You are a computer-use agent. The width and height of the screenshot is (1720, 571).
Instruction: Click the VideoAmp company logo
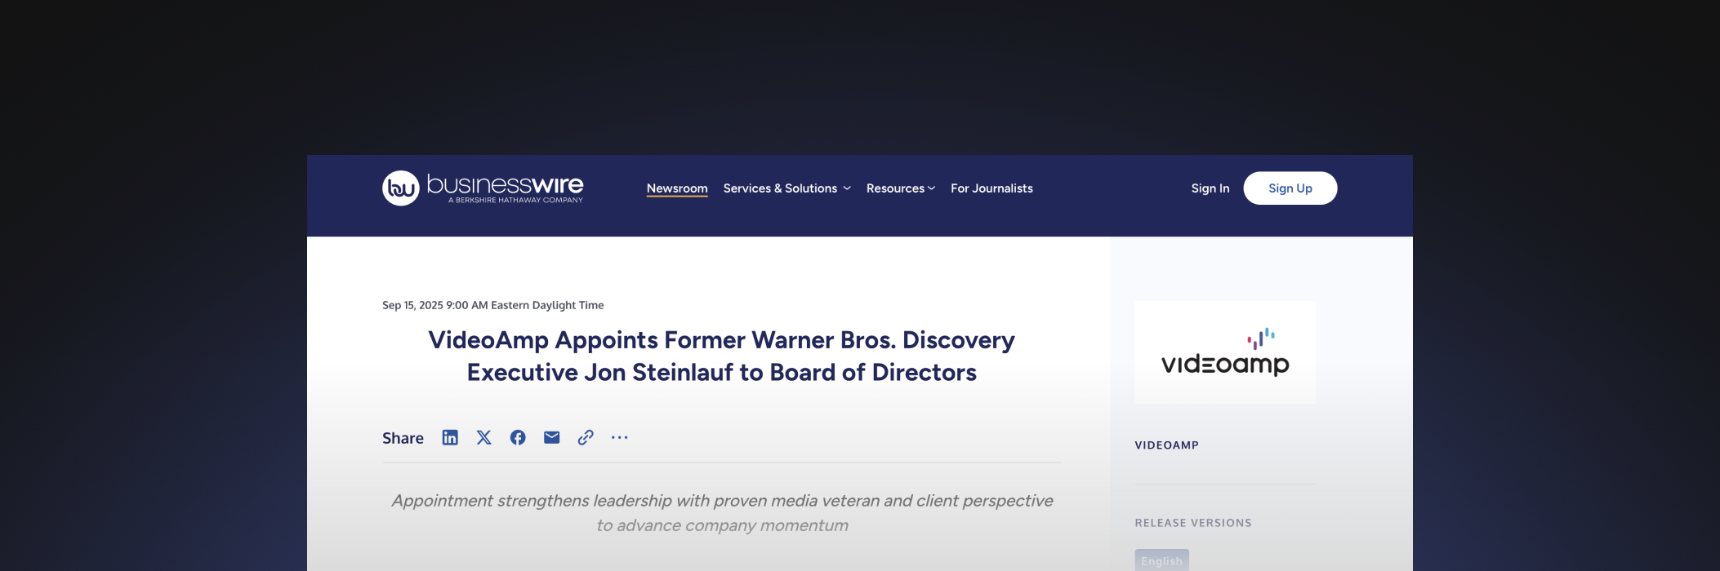pyautogui.click(x=1224, y=352)
